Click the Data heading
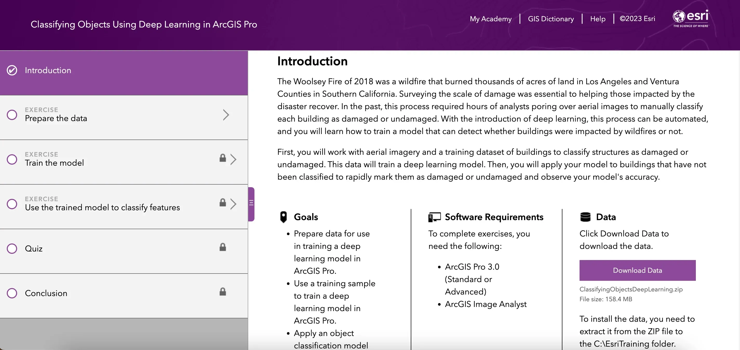This screenshot has width=740, height=350. coord(606,217)
